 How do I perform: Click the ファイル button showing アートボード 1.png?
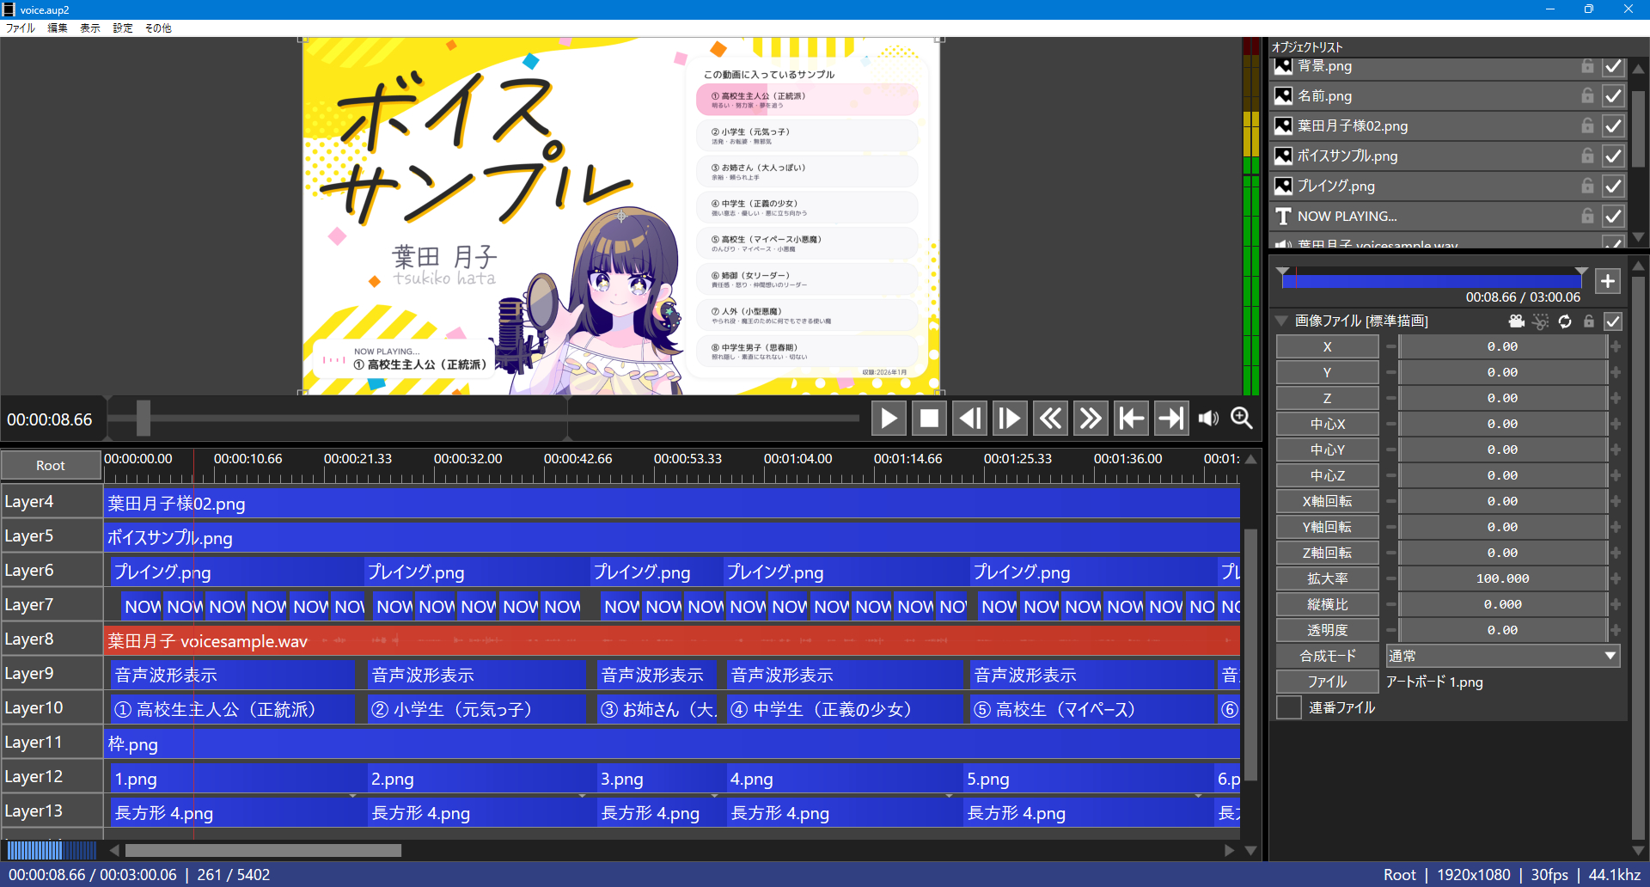point(1327,682)
